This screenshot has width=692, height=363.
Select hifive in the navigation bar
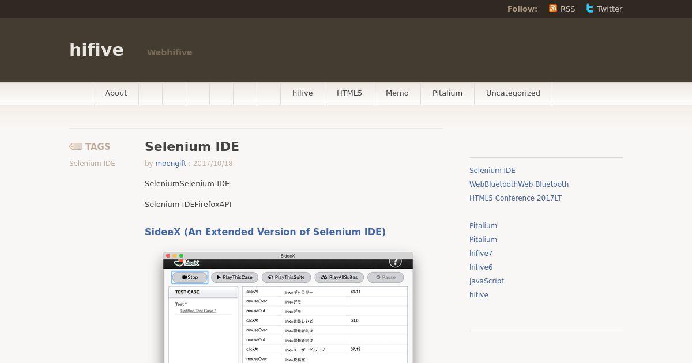[302, 93]
